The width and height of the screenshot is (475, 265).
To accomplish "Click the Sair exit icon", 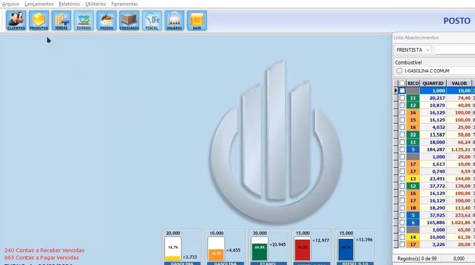I will click(x=197, y=20).
